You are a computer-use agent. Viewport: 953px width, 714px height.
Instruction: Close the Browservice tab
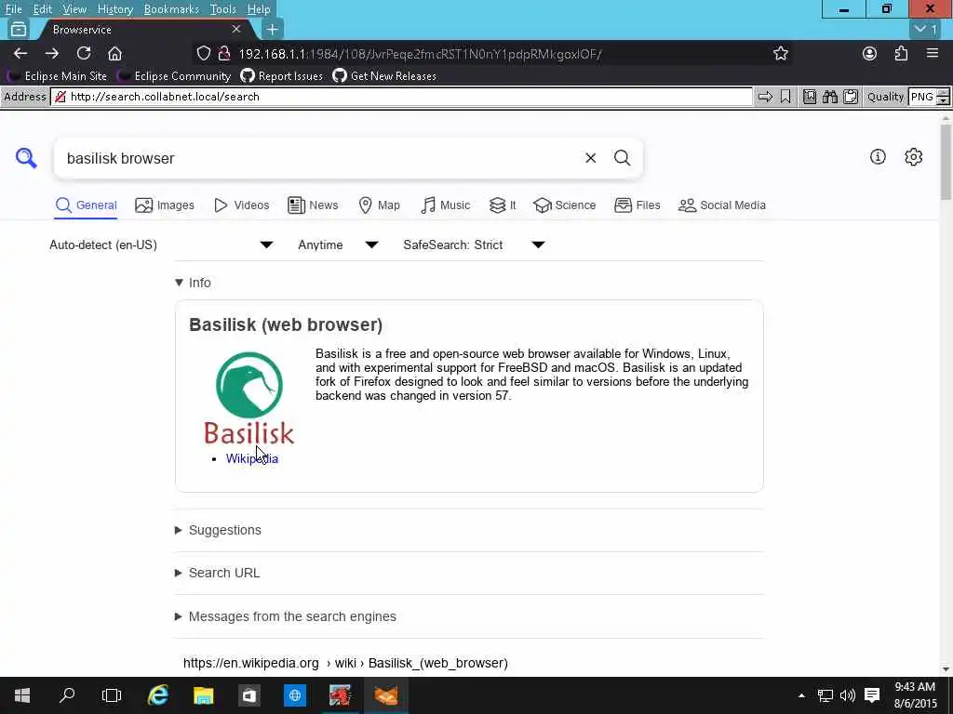tap(236, 29)
